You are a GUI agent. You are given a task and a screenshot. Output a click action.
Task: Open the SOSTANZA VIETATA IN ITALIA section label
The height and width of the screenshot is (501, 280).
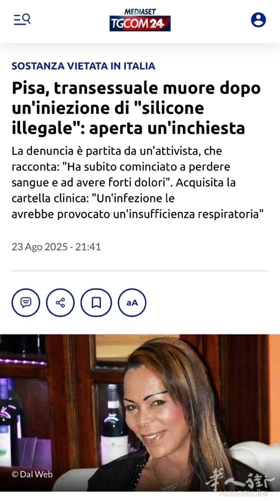coord(83,66)
